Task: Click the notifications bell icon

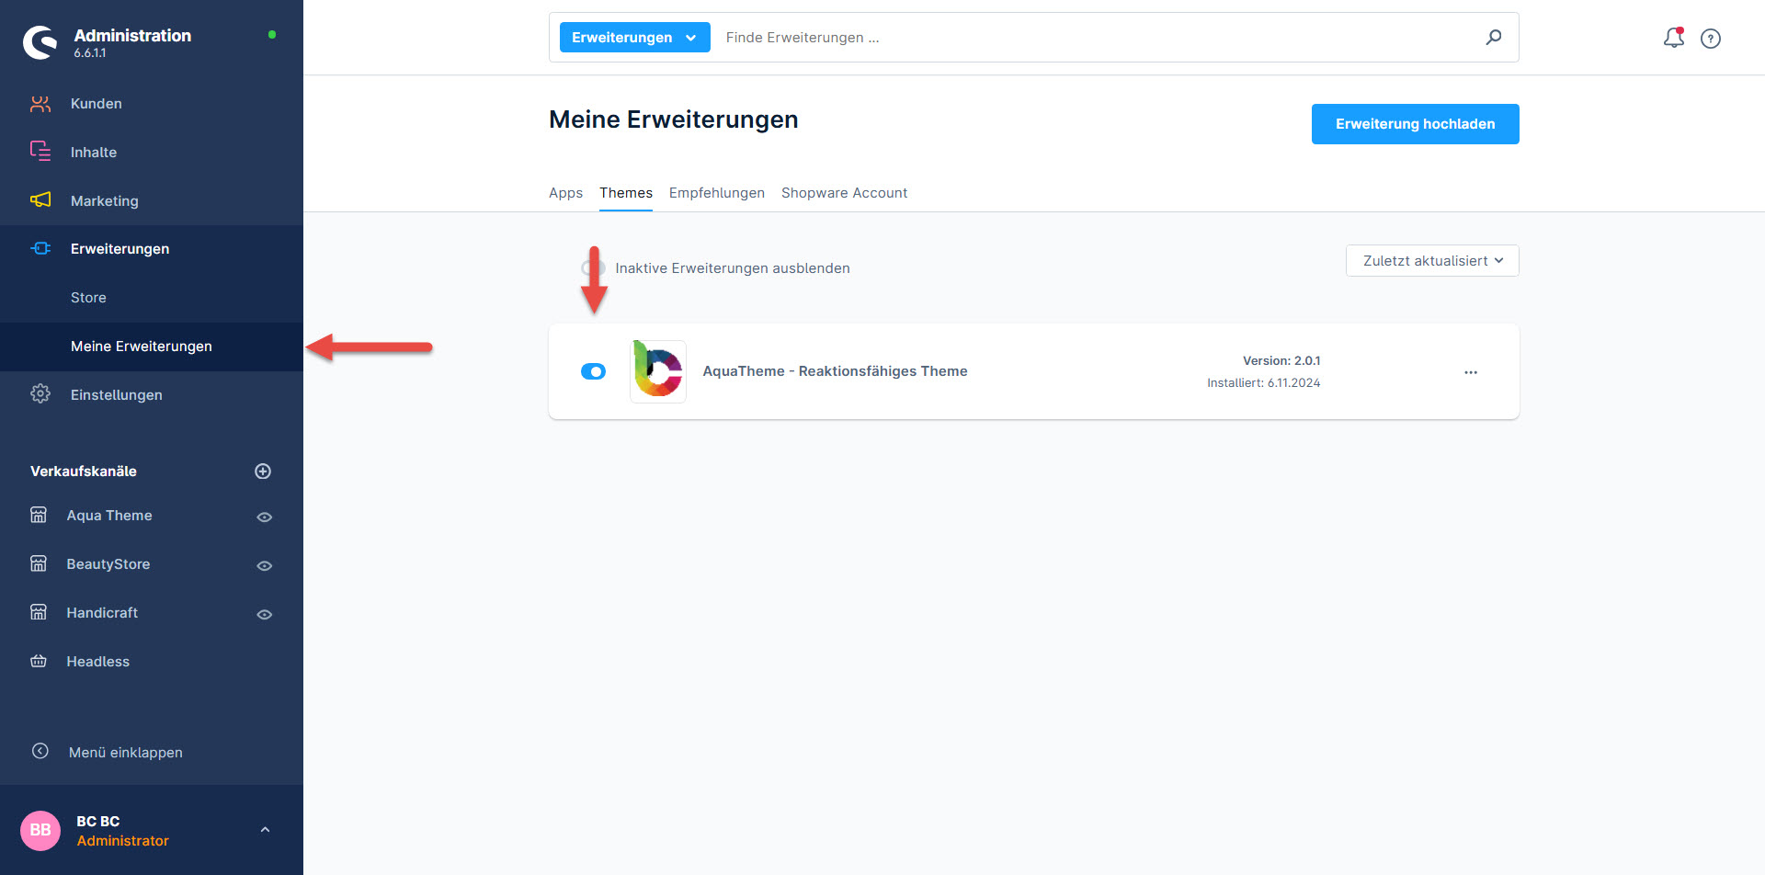Action: 1673,38
